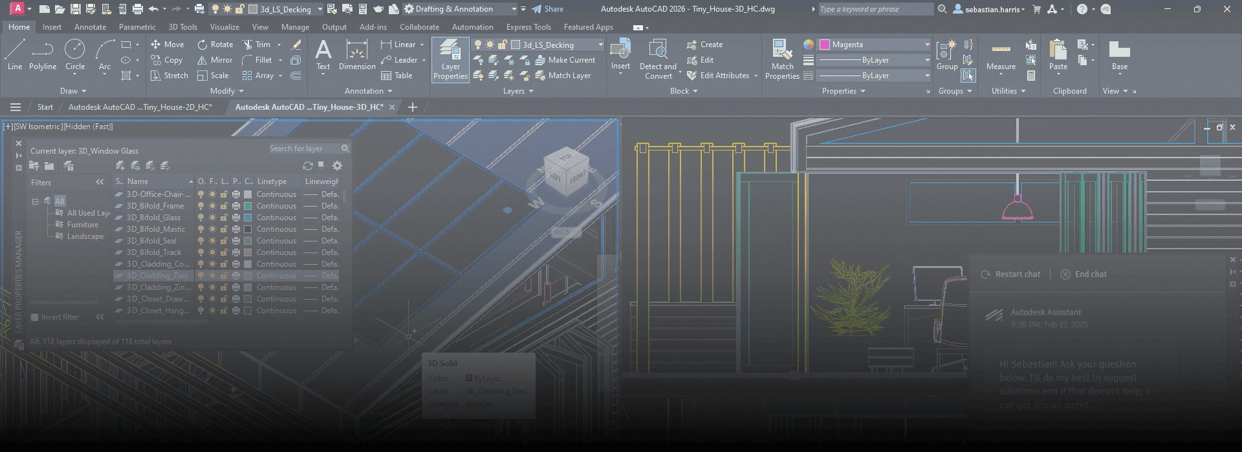Open the Drafting & Annotation workspace dropdown
Image resolution: width=1242 pixels, height=452 pixels.
point(514,9)
